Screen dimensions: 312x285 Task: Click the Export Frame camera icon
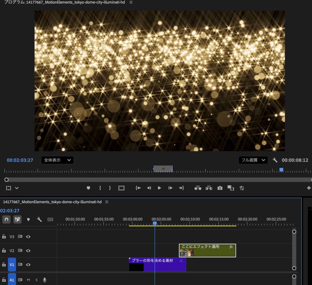[220, 188]
